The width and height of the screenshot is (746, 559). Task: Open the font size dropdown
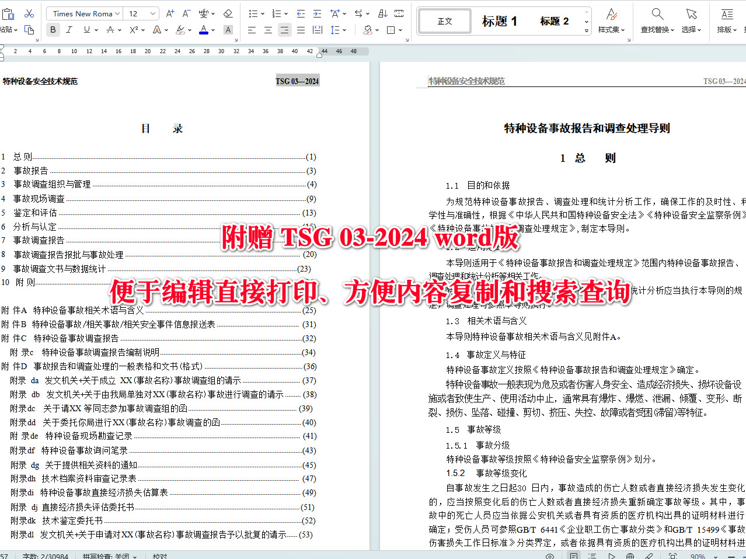click(153, 13)
